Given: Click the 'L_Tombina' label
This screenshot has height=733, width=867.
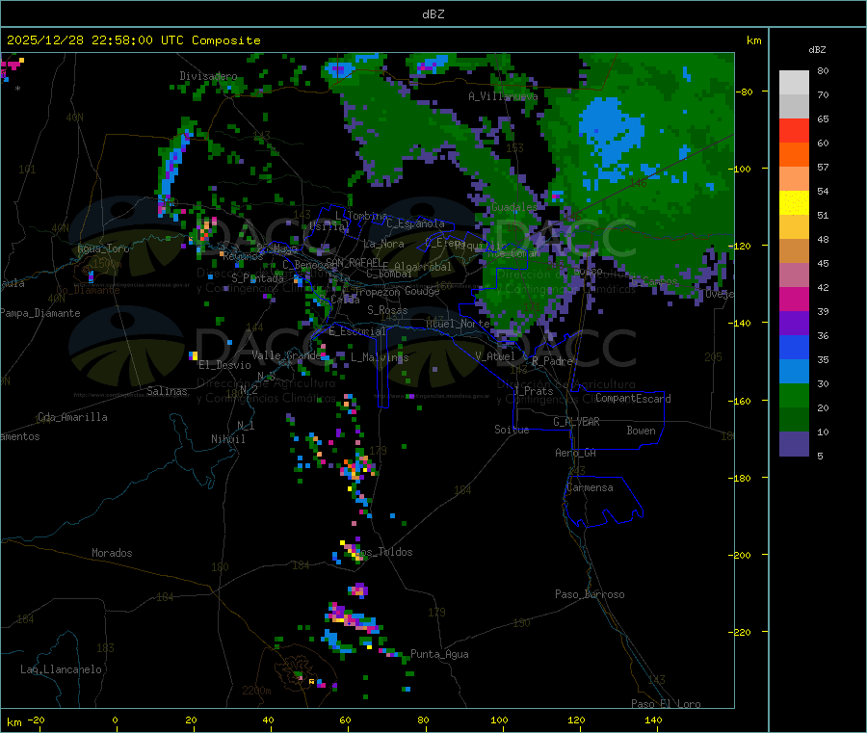Looking at the screenshot, I should coord(361,216).
